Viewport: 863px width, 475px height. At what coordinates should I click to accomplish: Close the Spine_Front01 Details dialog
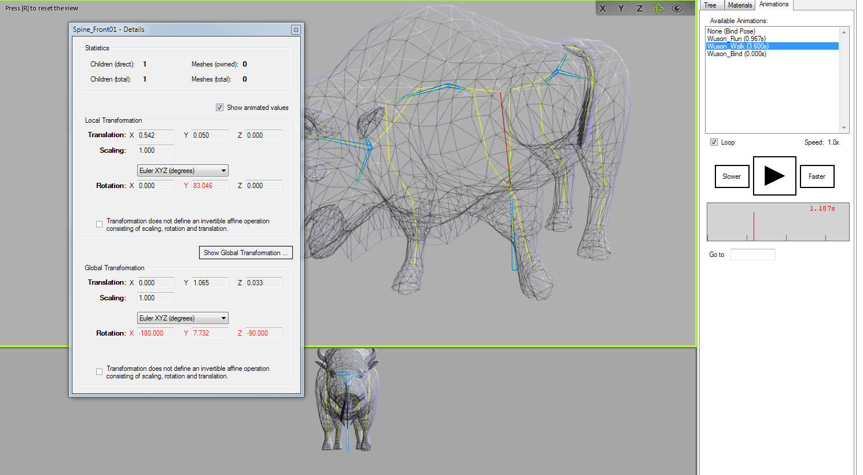pyautogui.click(x=296, y=30)
